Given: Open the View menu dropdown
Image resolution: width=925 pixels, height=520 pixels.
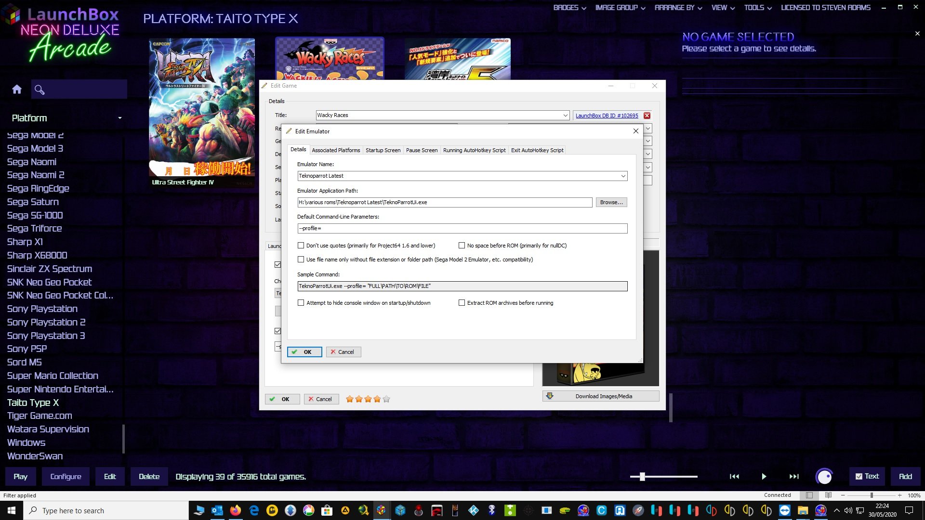Looking at the screenshot, I should [723, 8].
